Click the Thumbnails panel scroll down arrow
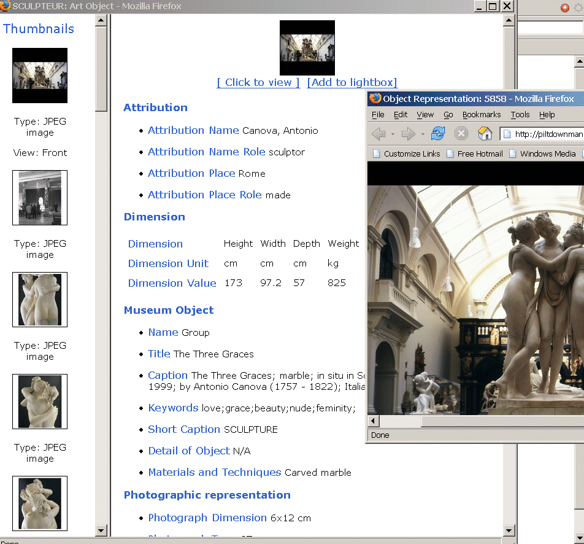Screen dimensions: 584x544 pyautogui.click(x=101, y=530)
